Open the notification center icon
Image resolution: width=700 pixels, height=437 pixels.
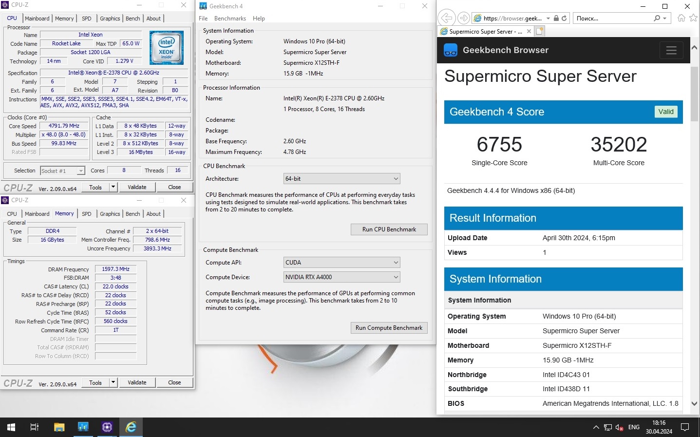point(685,427)
